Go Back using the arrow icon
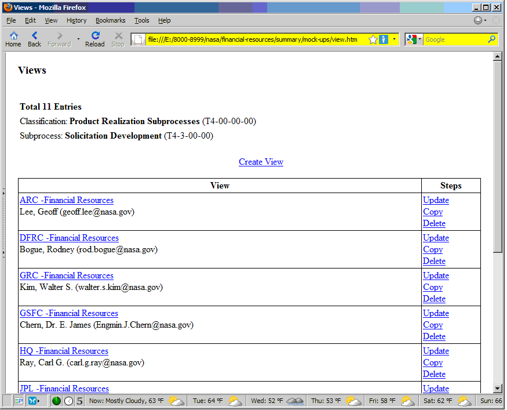This screenshot has width=507, height=410. [x=34, y=35]
